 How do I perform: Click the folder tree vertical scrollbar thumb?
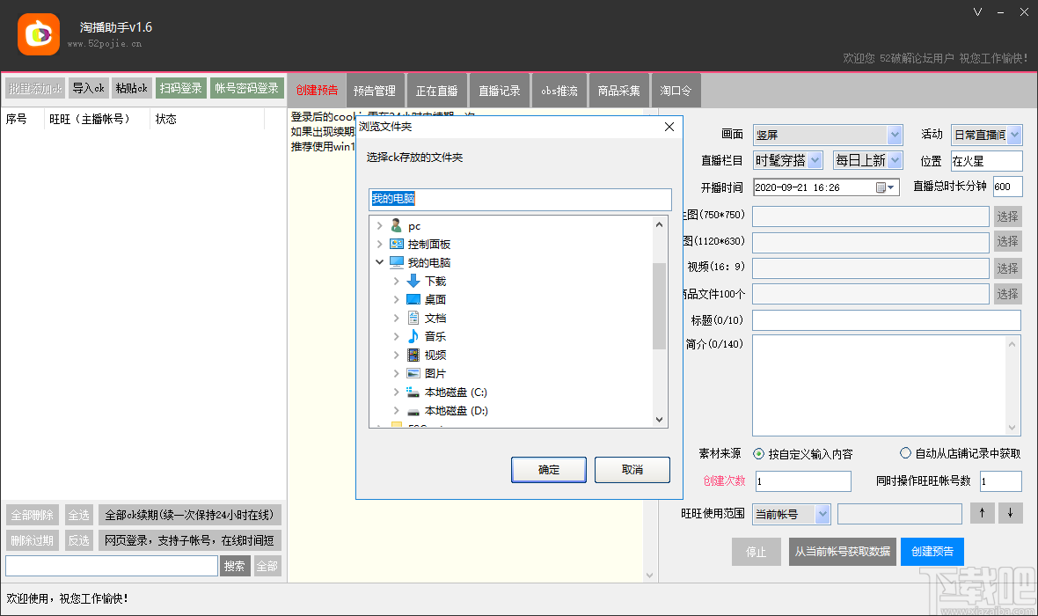tap(659, 305)
